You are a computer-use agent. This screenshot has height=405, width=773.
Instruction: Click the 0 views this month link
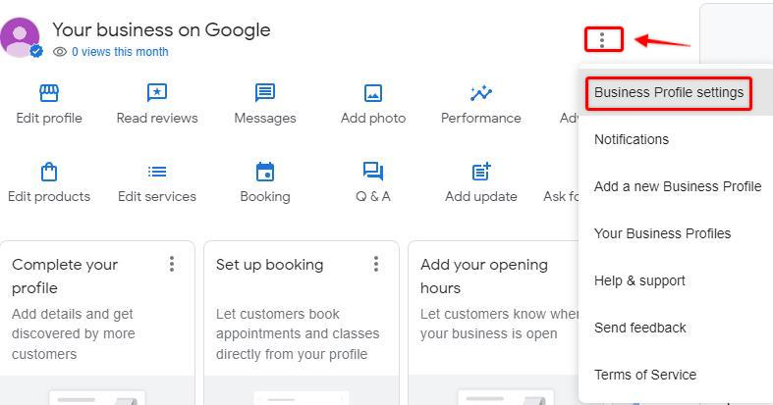119,52
